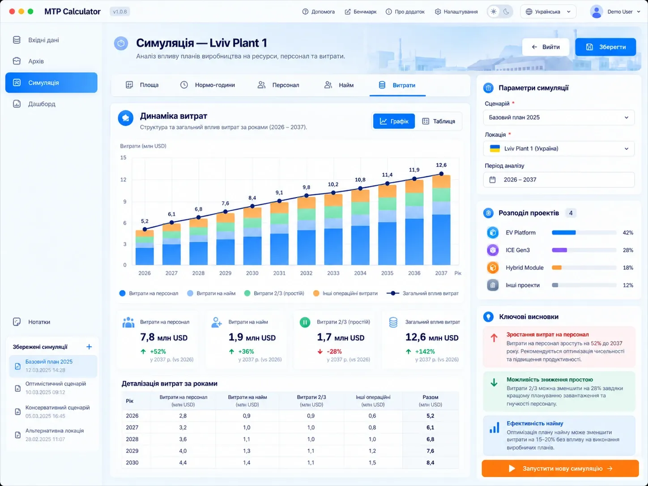
Task: Open the Допомога help link
Action: [x=319, y=12]
